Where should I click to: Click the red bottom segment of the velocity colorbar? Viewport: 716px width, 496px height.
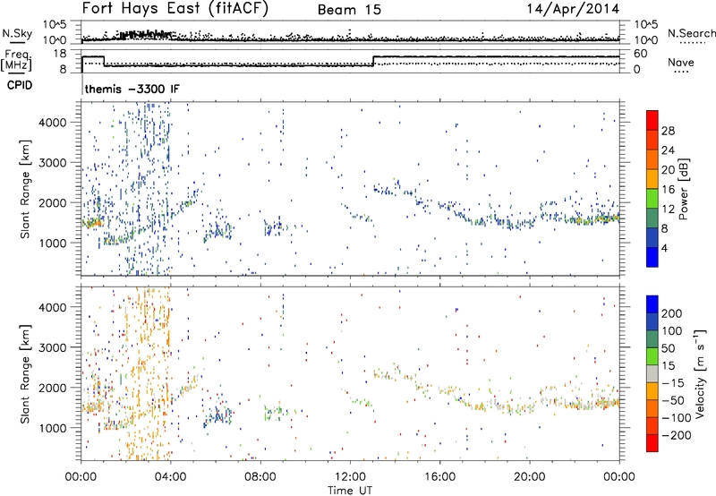(652, 443)
